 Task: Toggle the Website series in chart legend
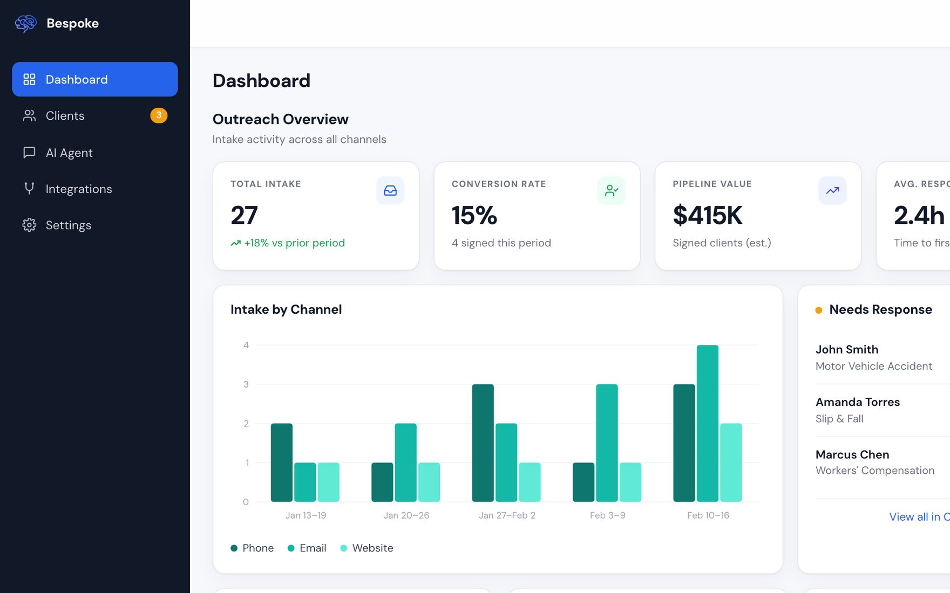pyautogui.click(x=367, y=548)
